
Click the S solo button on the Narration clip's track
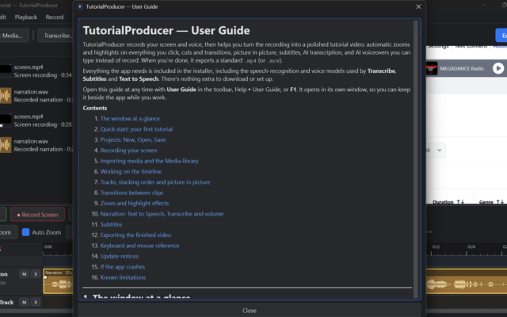click(x=36, y=274)
